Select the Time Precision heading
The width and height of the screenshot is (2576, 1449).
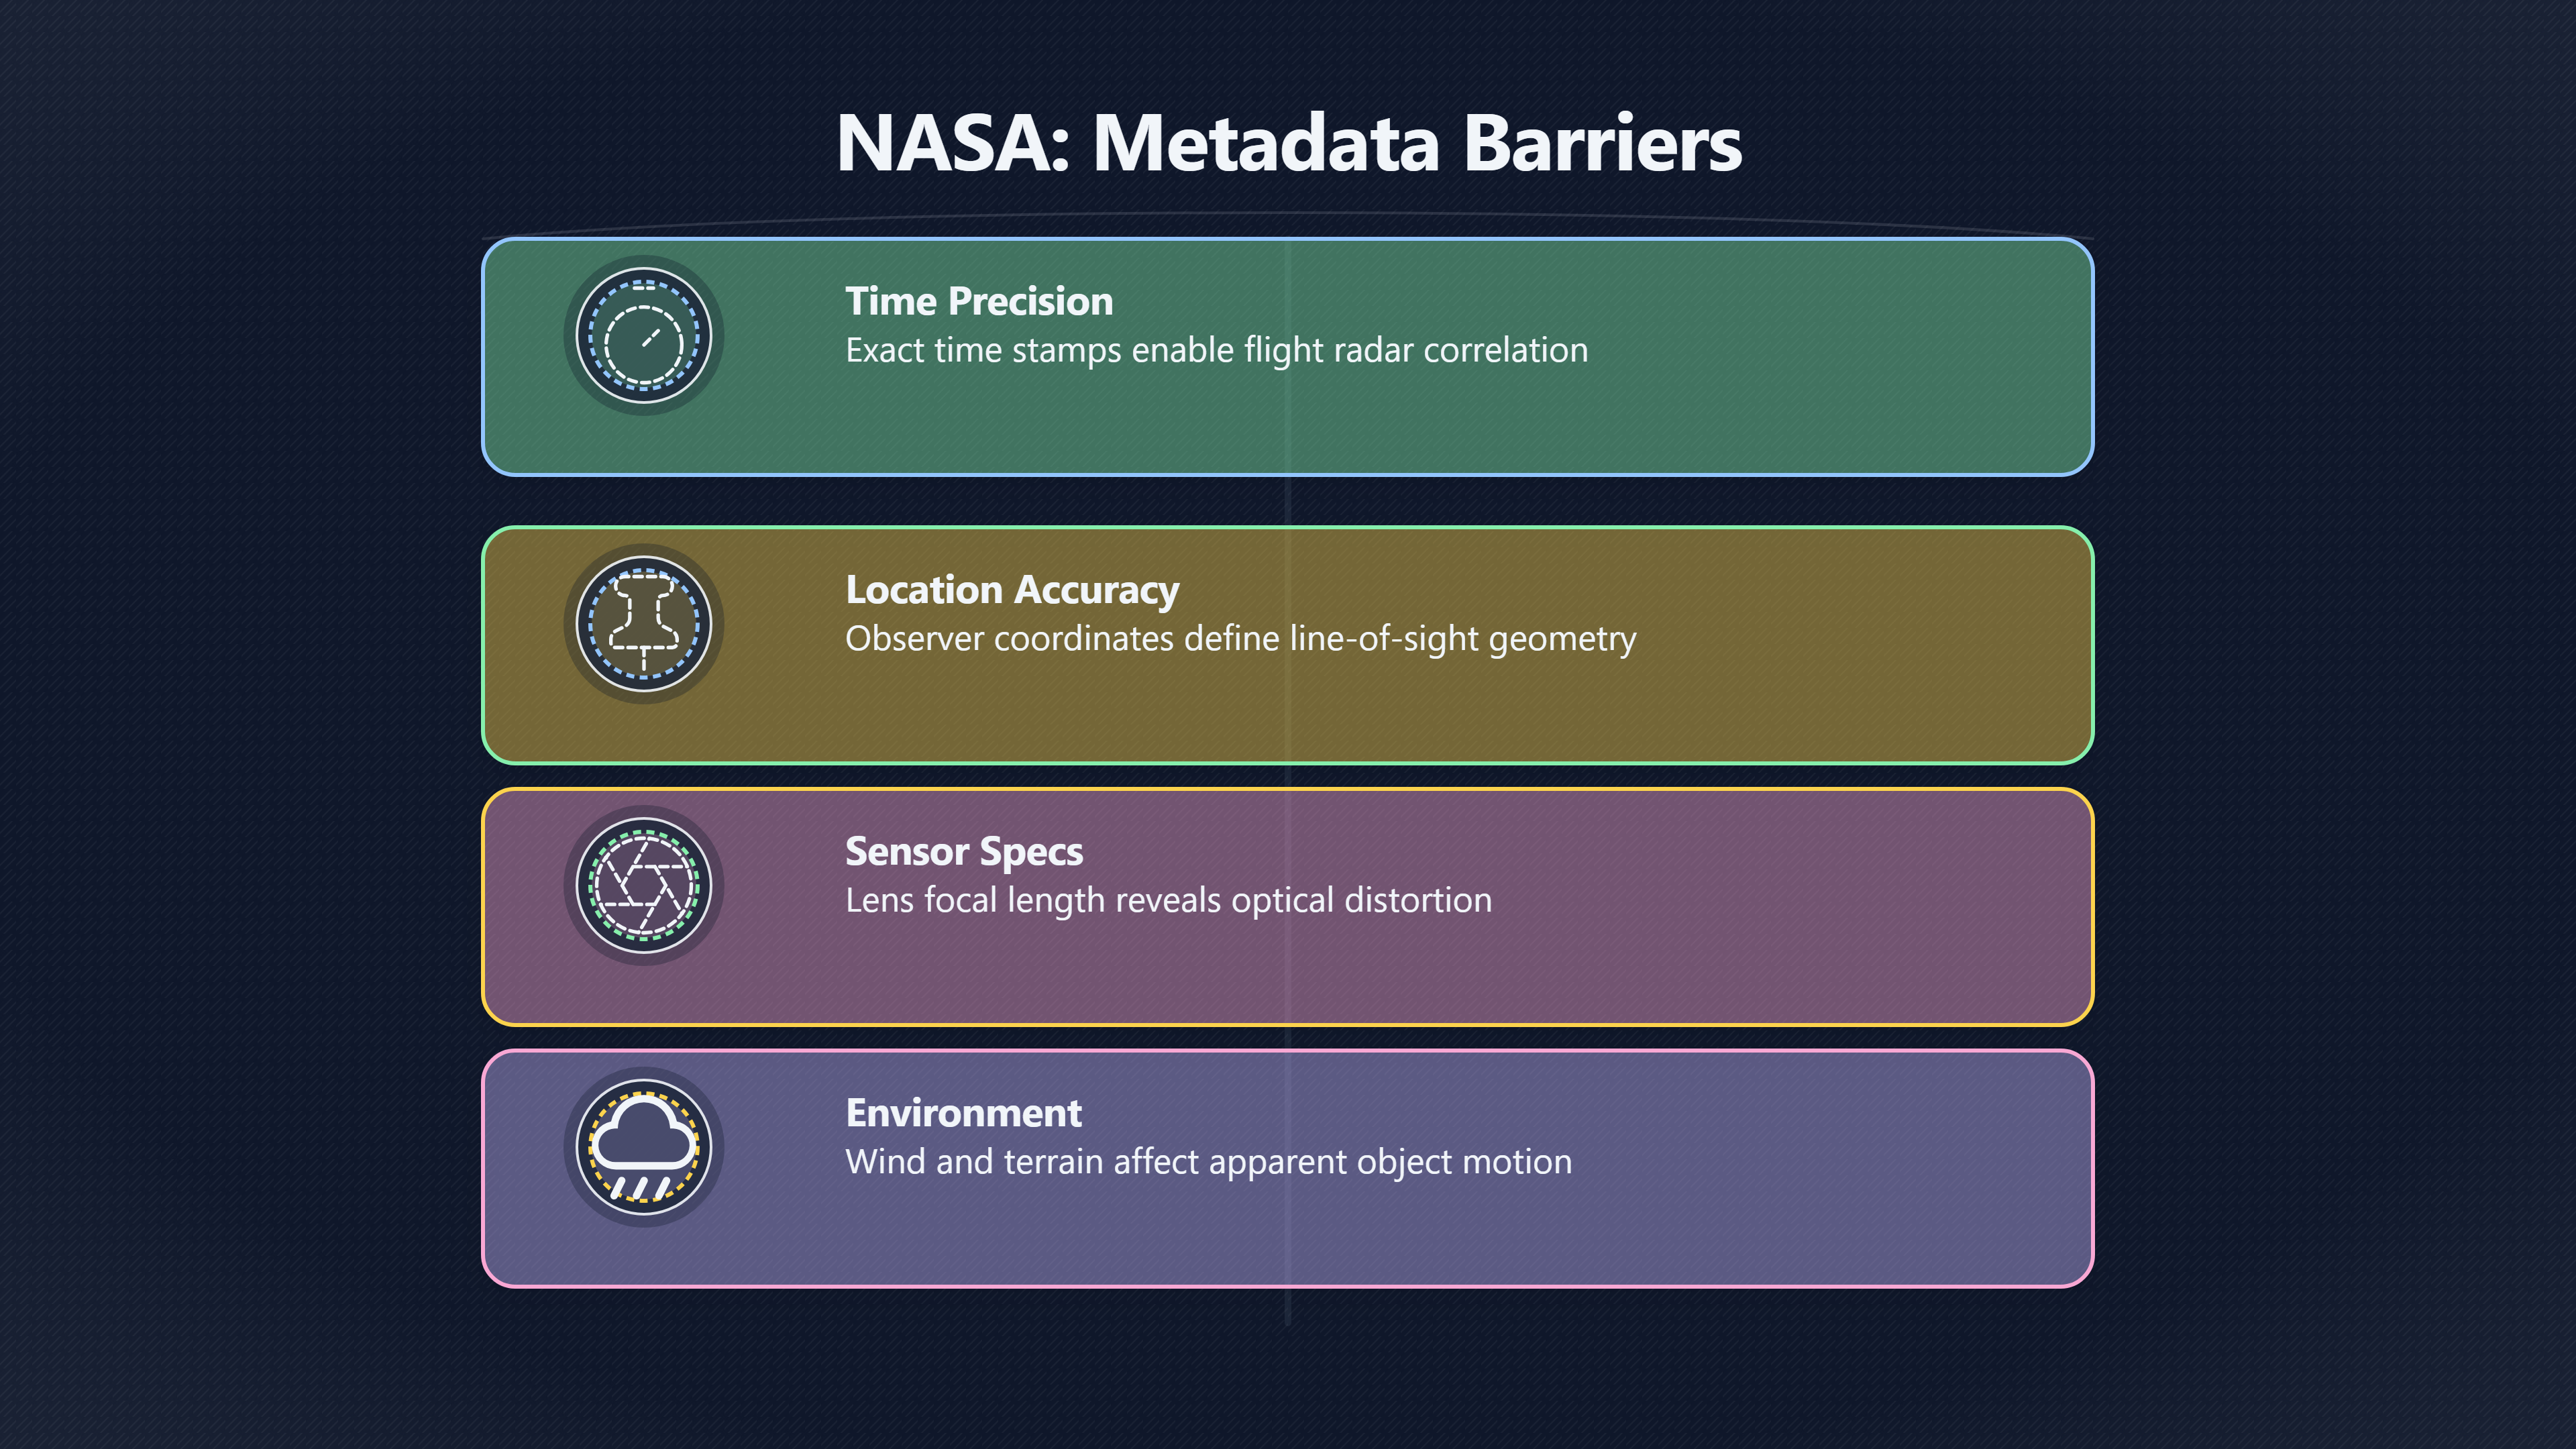(979, 301)
